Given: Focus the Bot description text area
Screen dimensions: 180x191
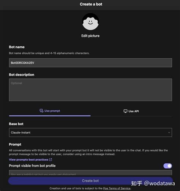Looking at the screenshot, I should pos(90,90).
